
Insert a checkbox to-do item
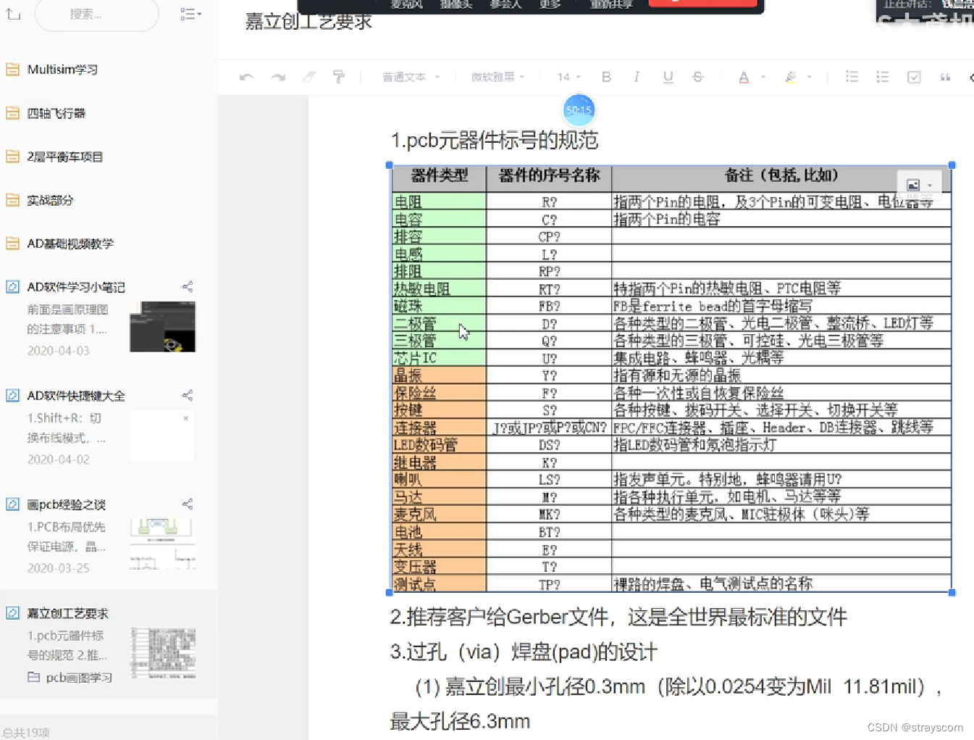914,77
